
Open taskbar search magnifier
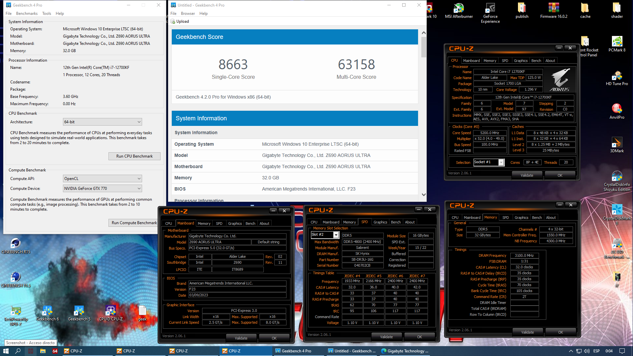point(18,351)
